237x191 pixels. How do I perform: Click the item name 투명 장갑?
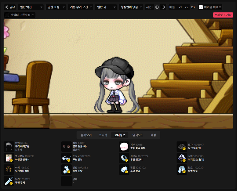(135, 171)
